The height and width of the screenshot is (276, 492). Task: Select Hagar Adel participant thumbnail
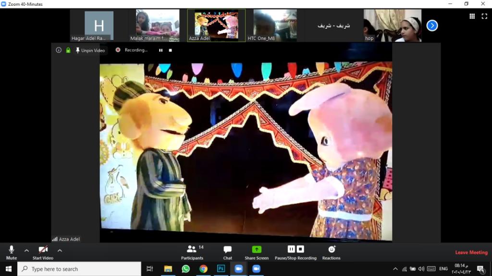point(99,26)
